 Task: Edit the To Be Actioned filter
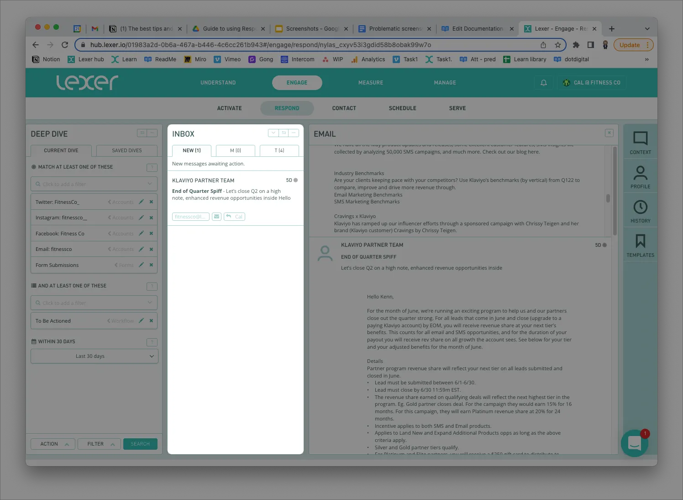[141, 320]
